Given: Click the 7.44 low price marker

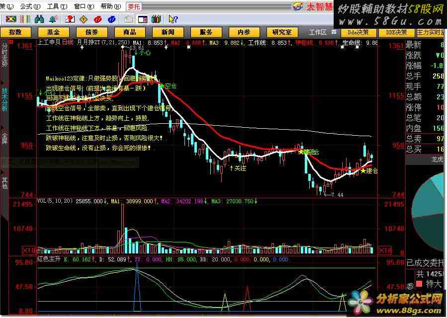Looking at the screenshot, I should click(x=334, y=195).
